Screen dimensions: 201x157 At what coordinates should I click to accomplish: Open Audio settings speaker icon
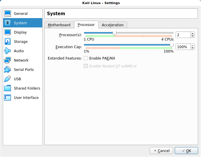pyautogui.click(x=8, y=51)
